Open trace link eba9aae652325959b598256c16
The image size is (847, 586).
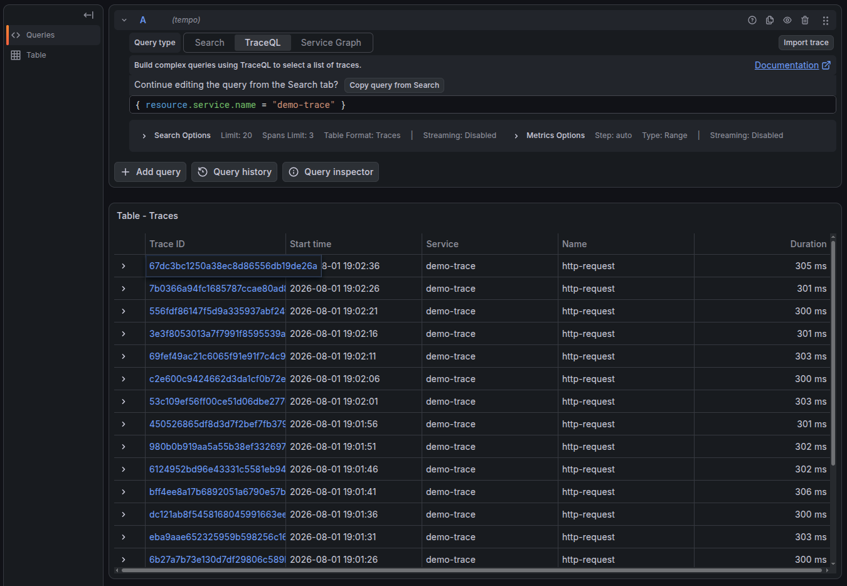(217, 537)
